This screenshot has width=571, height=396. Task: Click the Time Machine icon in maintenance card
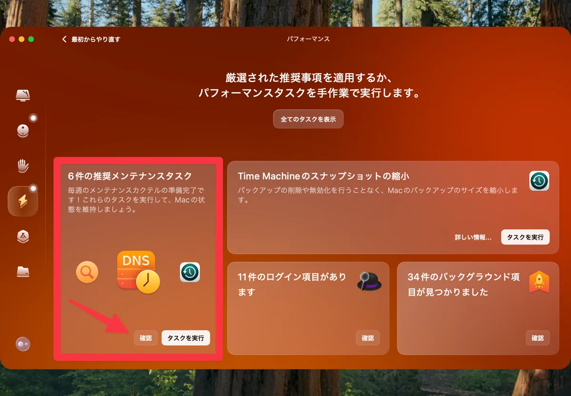pyautogui.click(x=190, y=272)
